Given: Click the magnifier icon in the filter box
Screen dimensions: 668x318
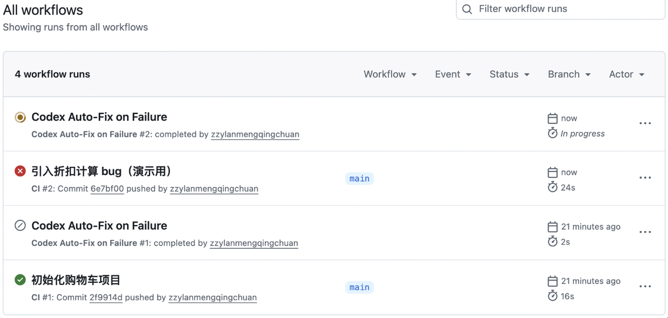Looking at the screenshot, I should (x=467, y=9).
